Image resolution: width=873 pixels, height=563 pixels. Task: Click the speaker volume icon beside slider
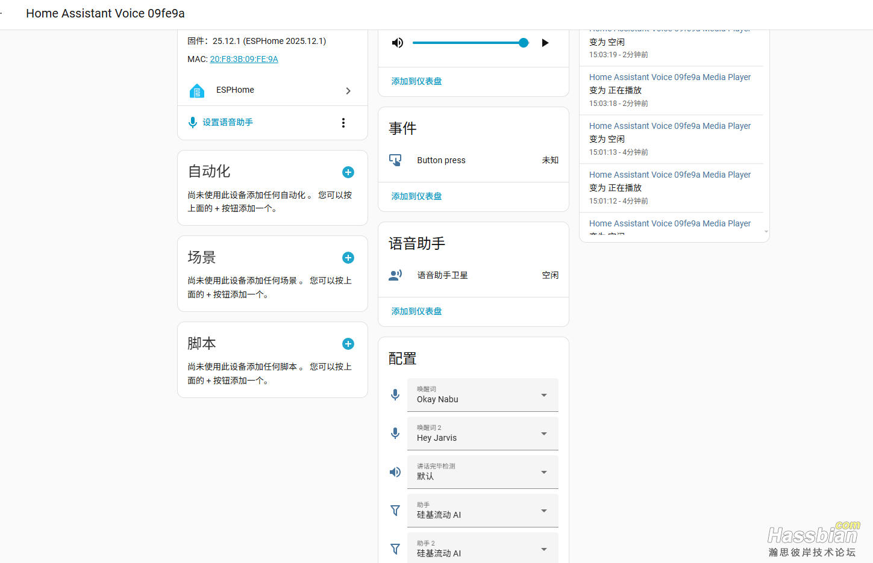[398, 43]
